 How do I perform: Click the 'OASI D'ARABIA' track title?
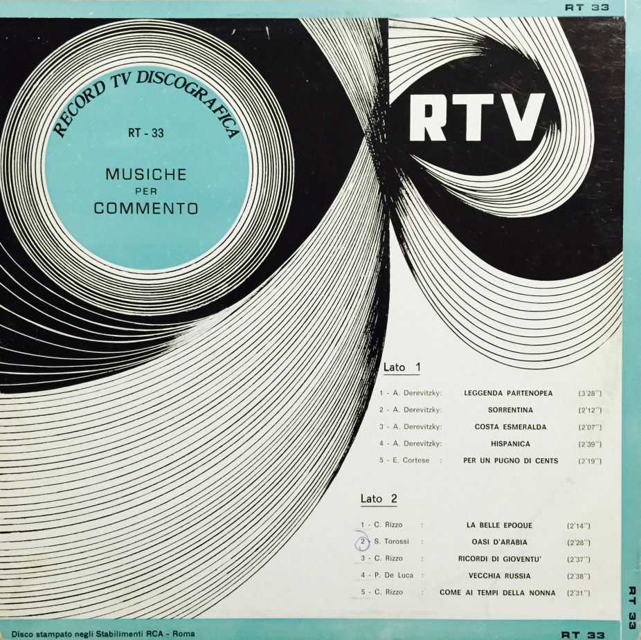499,542
